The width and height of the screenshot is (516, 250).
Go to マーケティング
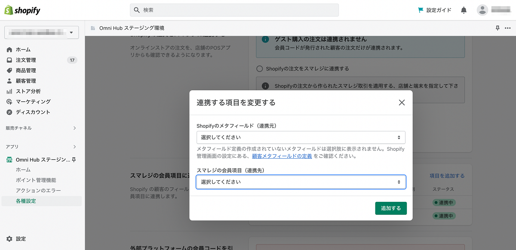pyautogui.click(x=33, y=102)
